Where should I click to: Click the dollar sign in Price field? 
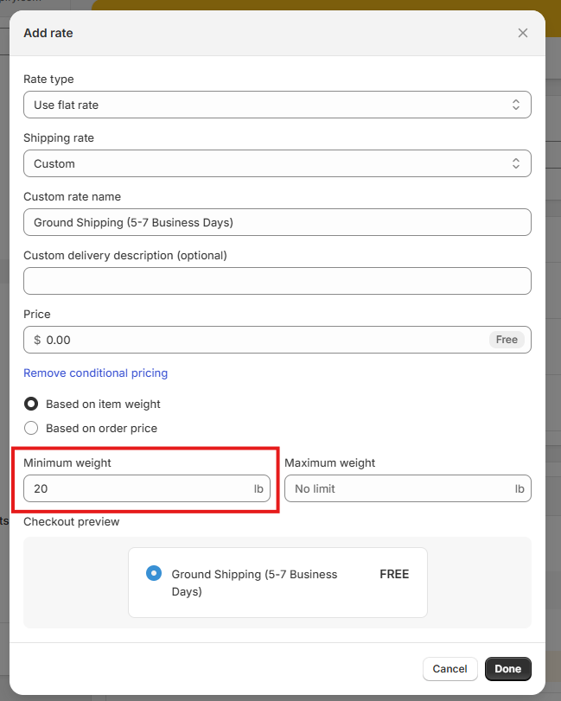[37, 340]
